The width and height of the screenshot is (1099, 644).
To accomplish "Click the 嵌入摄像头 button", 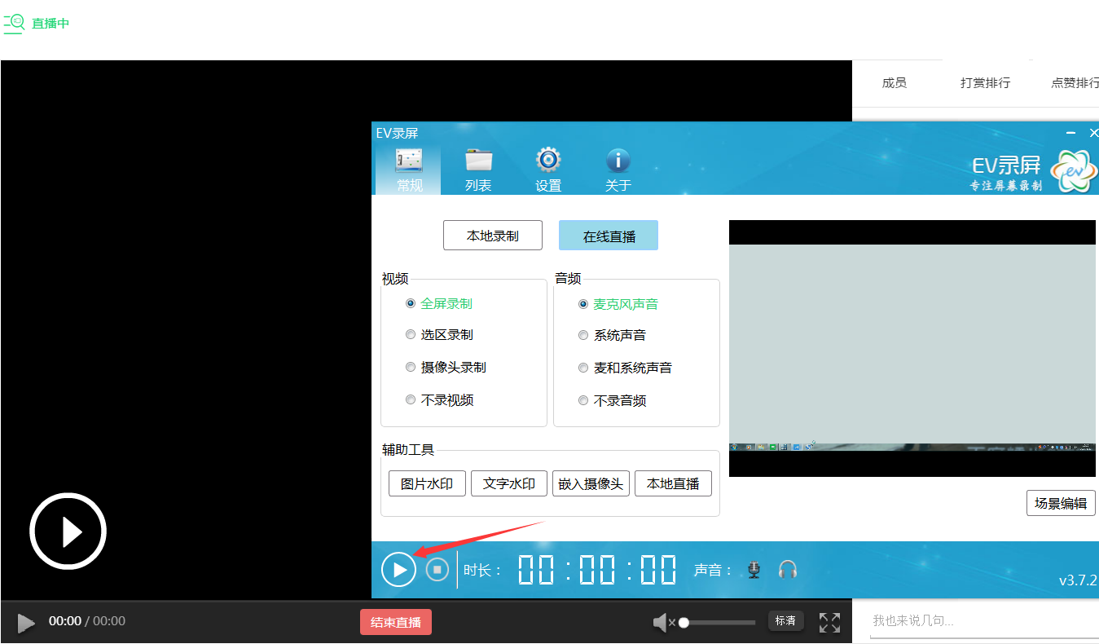I will point(591,483).
